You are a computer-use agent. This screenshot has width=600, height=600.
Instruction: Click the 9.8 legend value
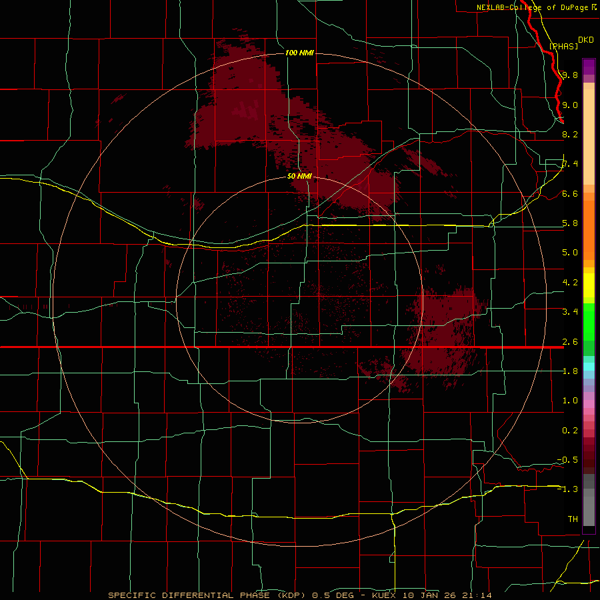570,75
